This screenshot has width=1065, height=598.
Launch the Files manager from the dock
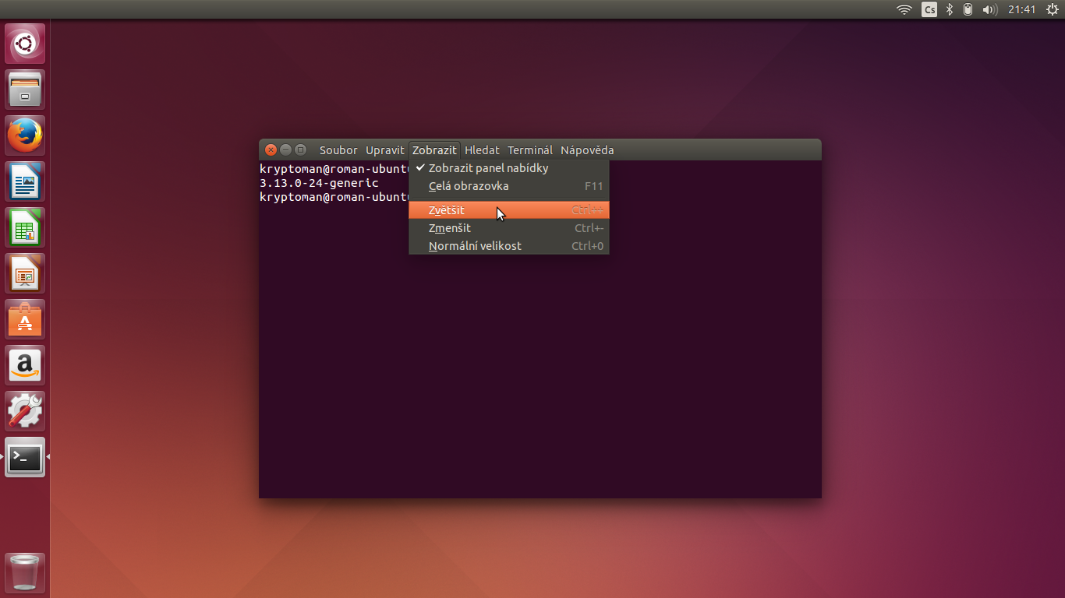[25, 90]
